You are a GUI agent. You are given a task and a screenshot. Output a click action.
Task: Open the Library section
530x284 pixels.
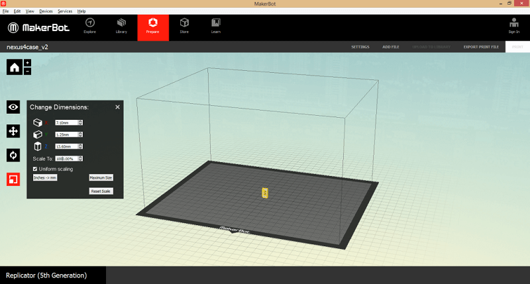(x=121, y=26)
